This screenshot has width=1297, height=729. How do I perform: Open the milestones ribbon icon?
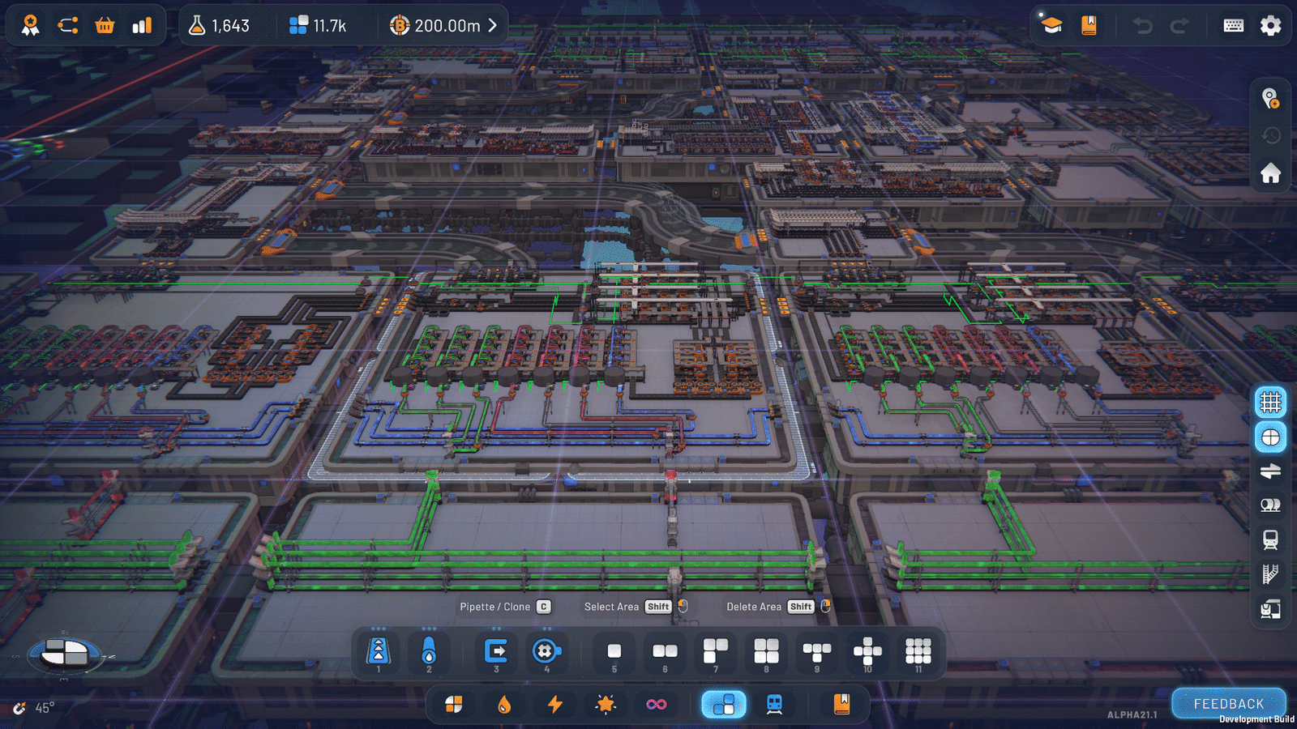[31, 25]
